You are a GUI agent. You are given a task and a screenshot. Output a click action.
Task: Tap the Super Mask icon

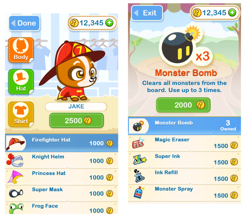click(x=16, y=193)
